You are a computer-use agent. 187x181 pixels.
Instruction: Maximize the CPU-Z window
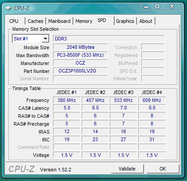(157, 7)
